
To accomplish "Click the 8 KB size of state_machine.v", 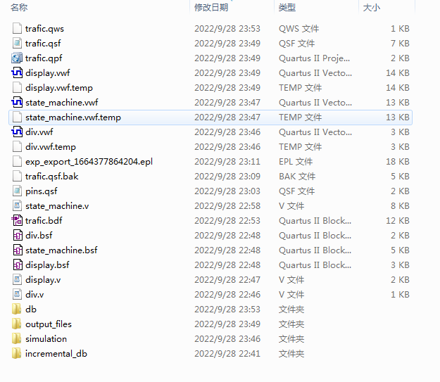I will [x=400, y=206].
